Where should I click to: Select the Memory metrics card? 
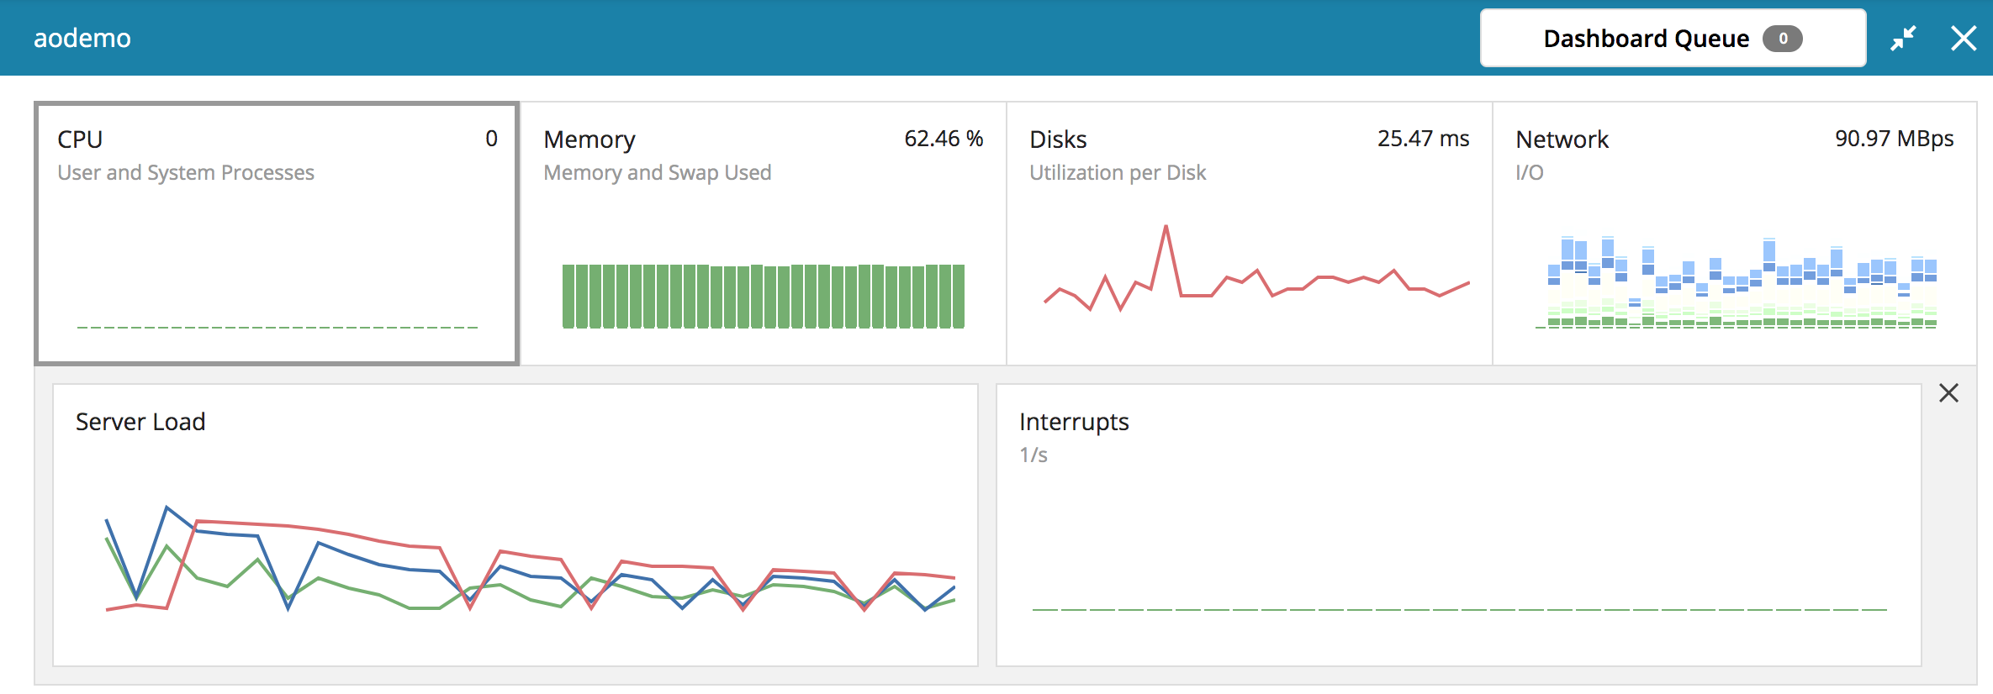[x=763, y=234]
